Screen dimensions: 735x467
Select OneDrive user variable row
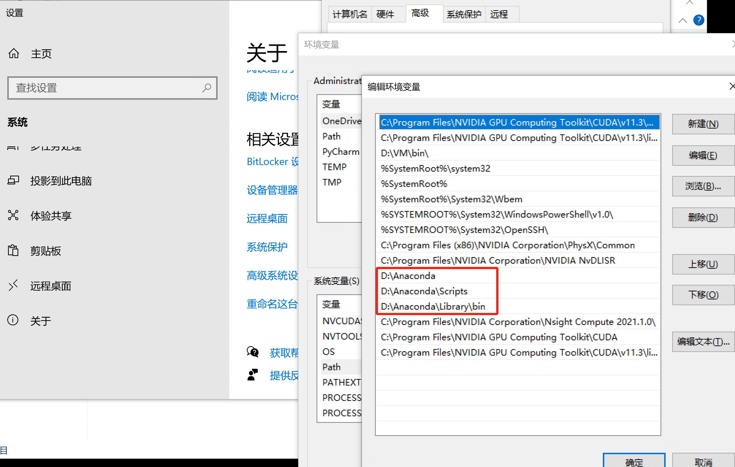pos(341,121)
